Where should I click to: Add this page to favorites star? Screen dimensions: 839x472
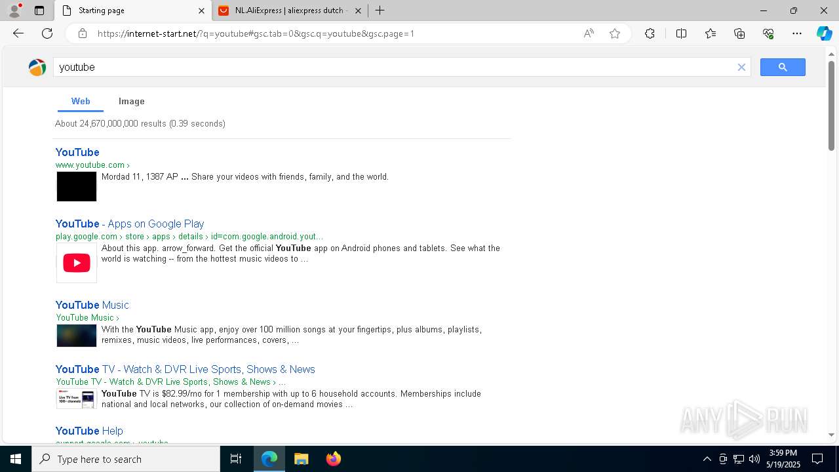615,33
